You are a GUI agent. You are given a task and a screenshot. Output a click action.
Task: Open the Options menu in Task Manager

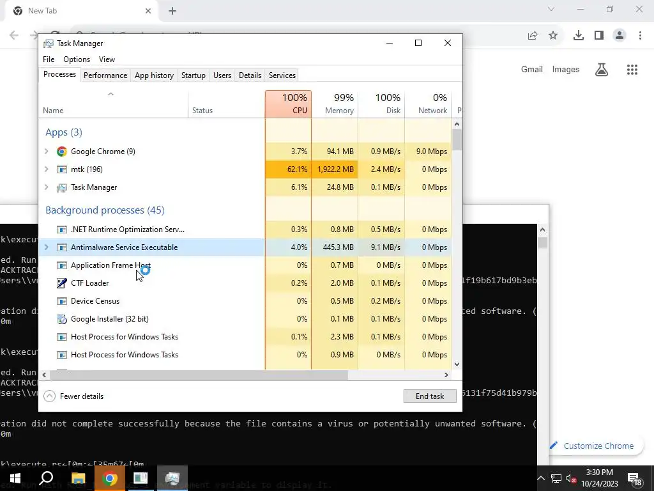77,59
